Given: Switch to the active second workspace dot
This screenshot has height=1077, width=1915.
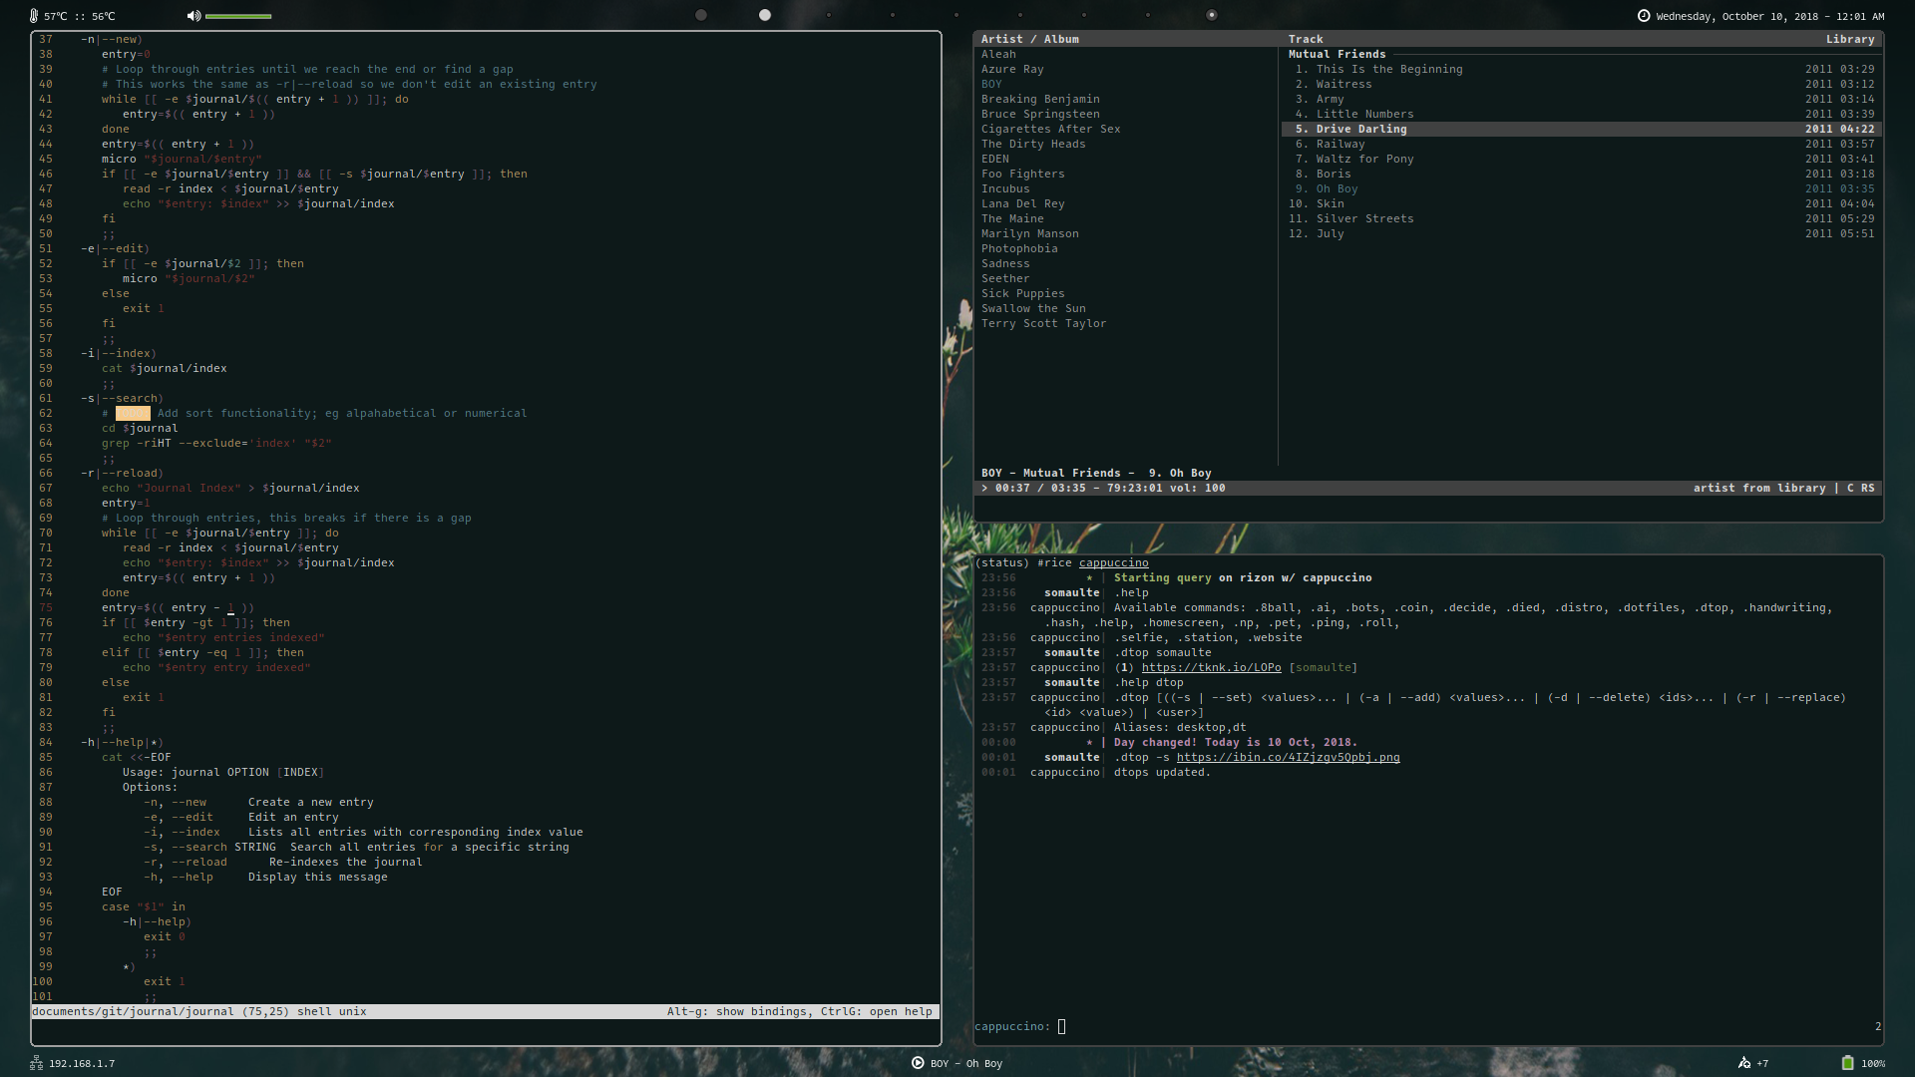Looking at the screenshot, I should coord(765,15).
